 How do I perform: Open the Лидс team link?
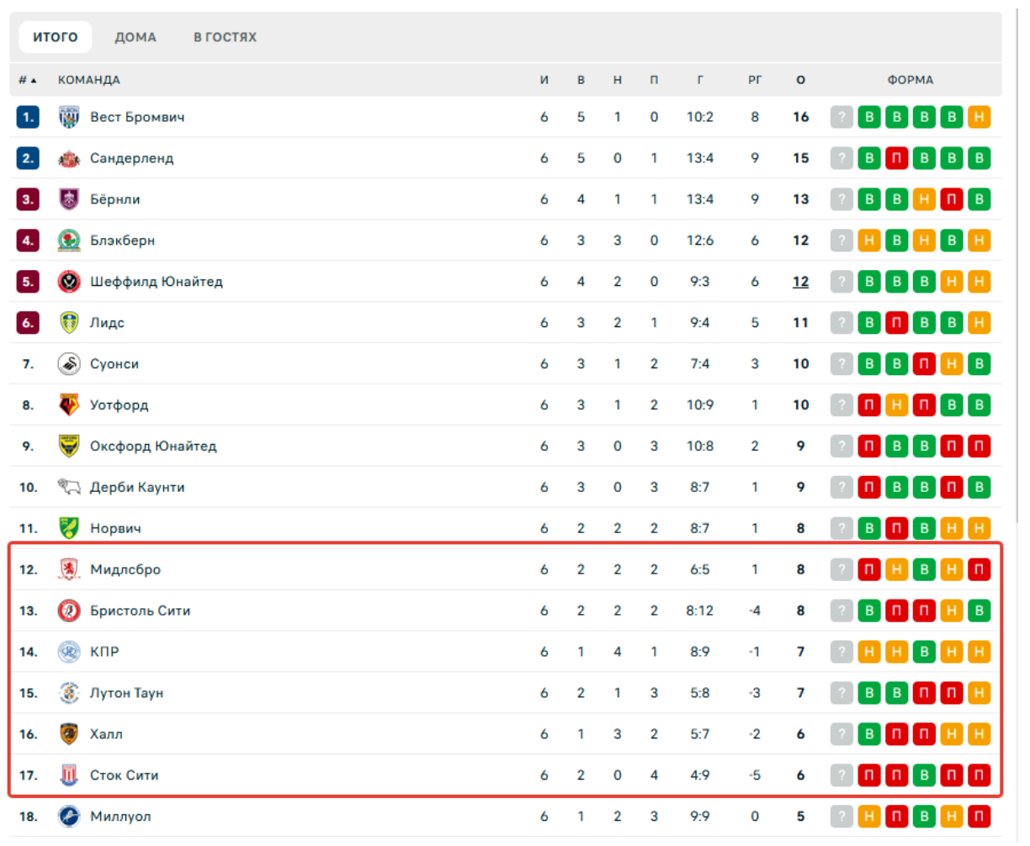pyautogui.click(x=107, y=323)
